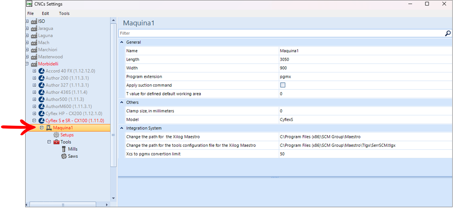Click the Setups gear icon

tap(56, 135)
